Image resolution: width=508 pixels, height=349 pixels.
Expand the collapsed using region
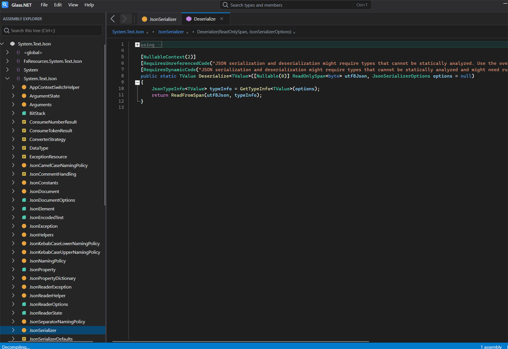coord(137,44)
